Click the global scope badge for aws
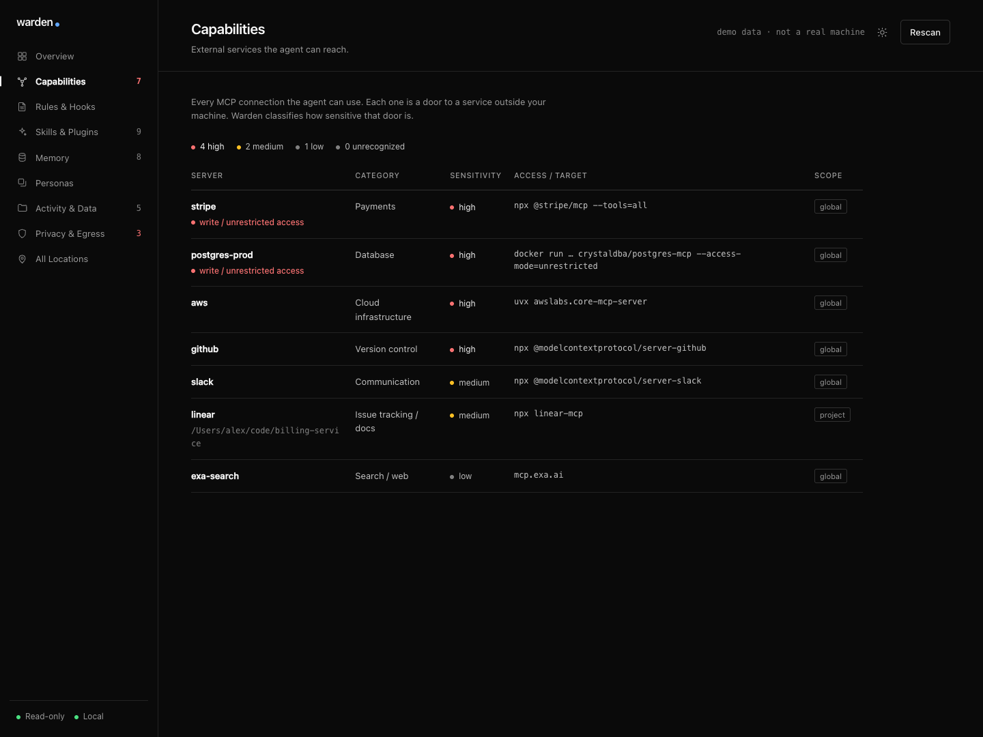Image resolution: width=983 pixels, height=737 pixels. pyautogui.click(x=831, y=303)
